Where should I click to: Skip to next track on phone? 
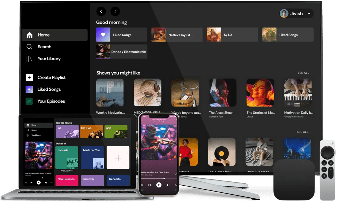coord(168,185)
